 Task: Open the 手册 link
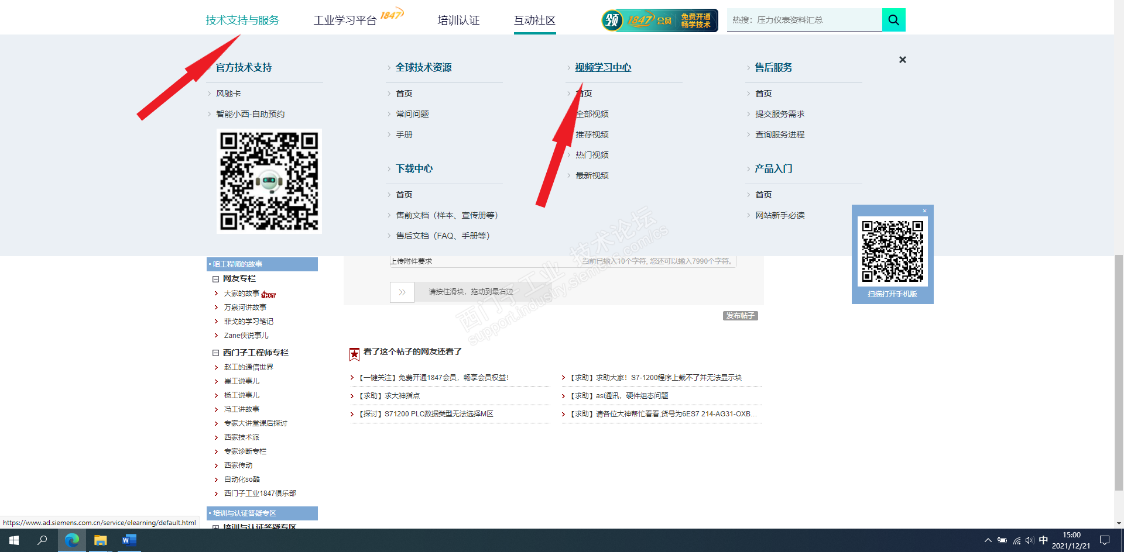(x=404, y=134)
